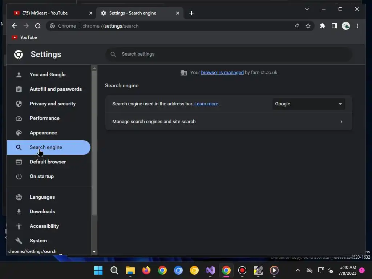Click the muted volume tray icon
The height and width of the screenshot is (279, 372).
pos(330,270)
